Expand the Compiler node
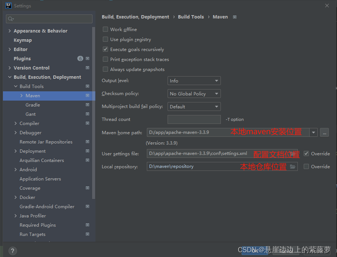The width and height of the screenshot is (337, 257). (x=16, y=123)
